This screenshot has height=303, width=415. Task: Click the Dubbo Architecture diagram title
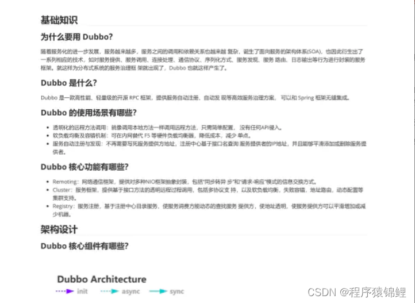(x=102, y=279)
